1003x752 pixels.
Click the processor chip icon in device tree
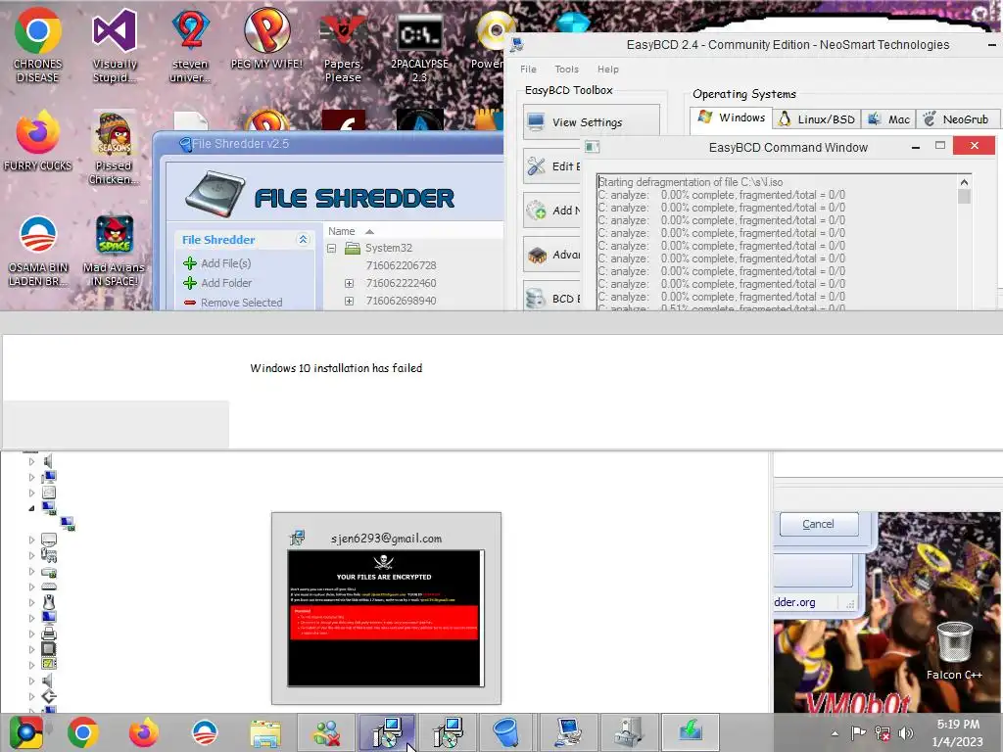pyautogui.click(x=49, y=649)
